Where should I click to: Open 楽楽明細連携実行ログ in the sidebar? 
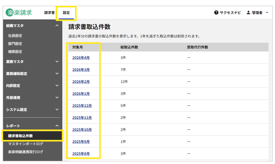click(26, 152)
